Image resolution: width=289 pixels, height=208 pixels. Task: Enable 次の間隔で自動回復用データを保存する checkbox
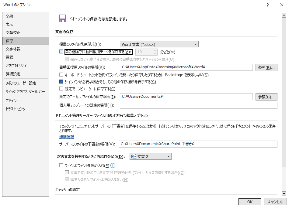[x=61, y=52]
